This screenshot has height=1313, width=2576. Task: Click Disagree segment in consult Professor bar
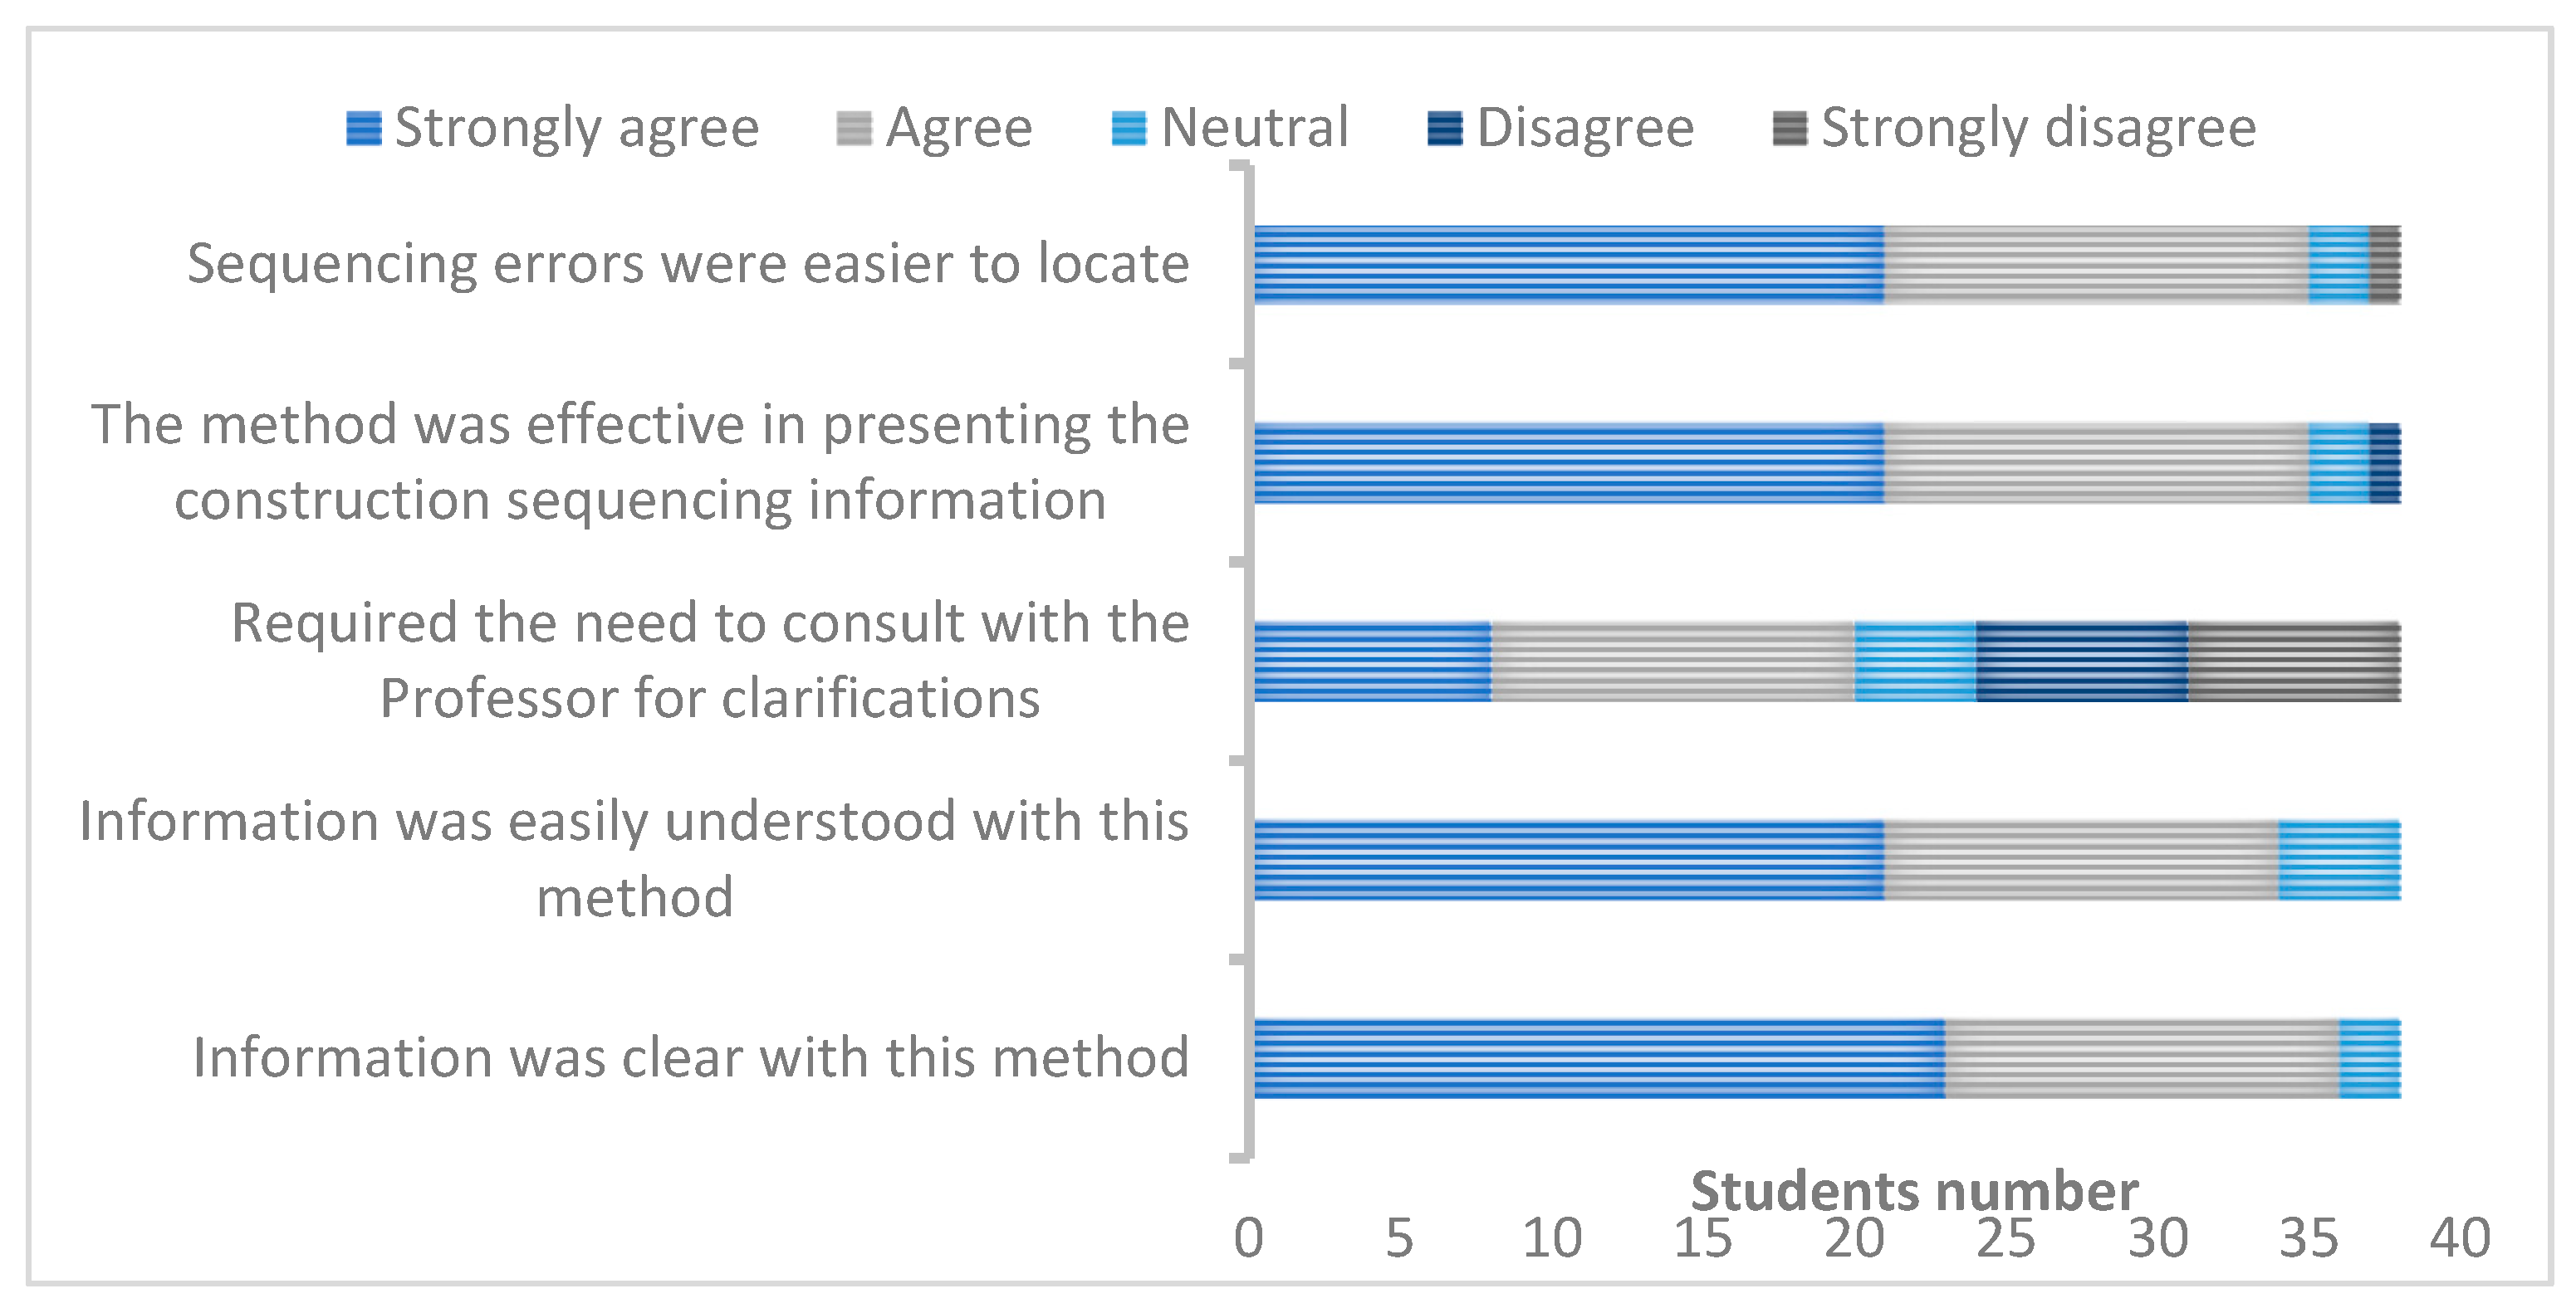click(x=2081, y=661)
